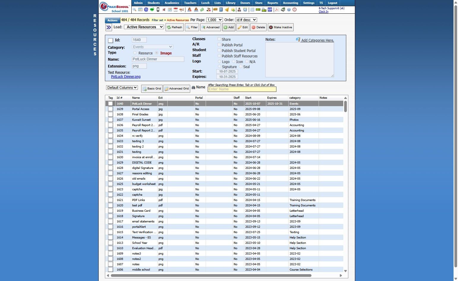This screenshot has width=458, height=281.
Task: Open the Accounting menu
Action: pos(290,3)
